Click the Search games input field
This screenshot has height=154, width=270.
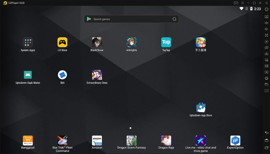tap(131, 19)
